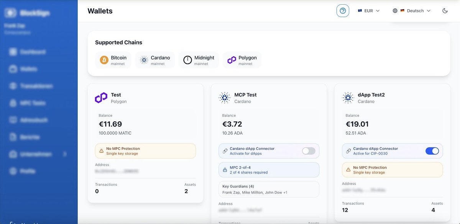Screen dimensions: 460x224
Task: Select the Cardano mainnet chain chip
Action: pyautogui.click(x=155, y=60)
